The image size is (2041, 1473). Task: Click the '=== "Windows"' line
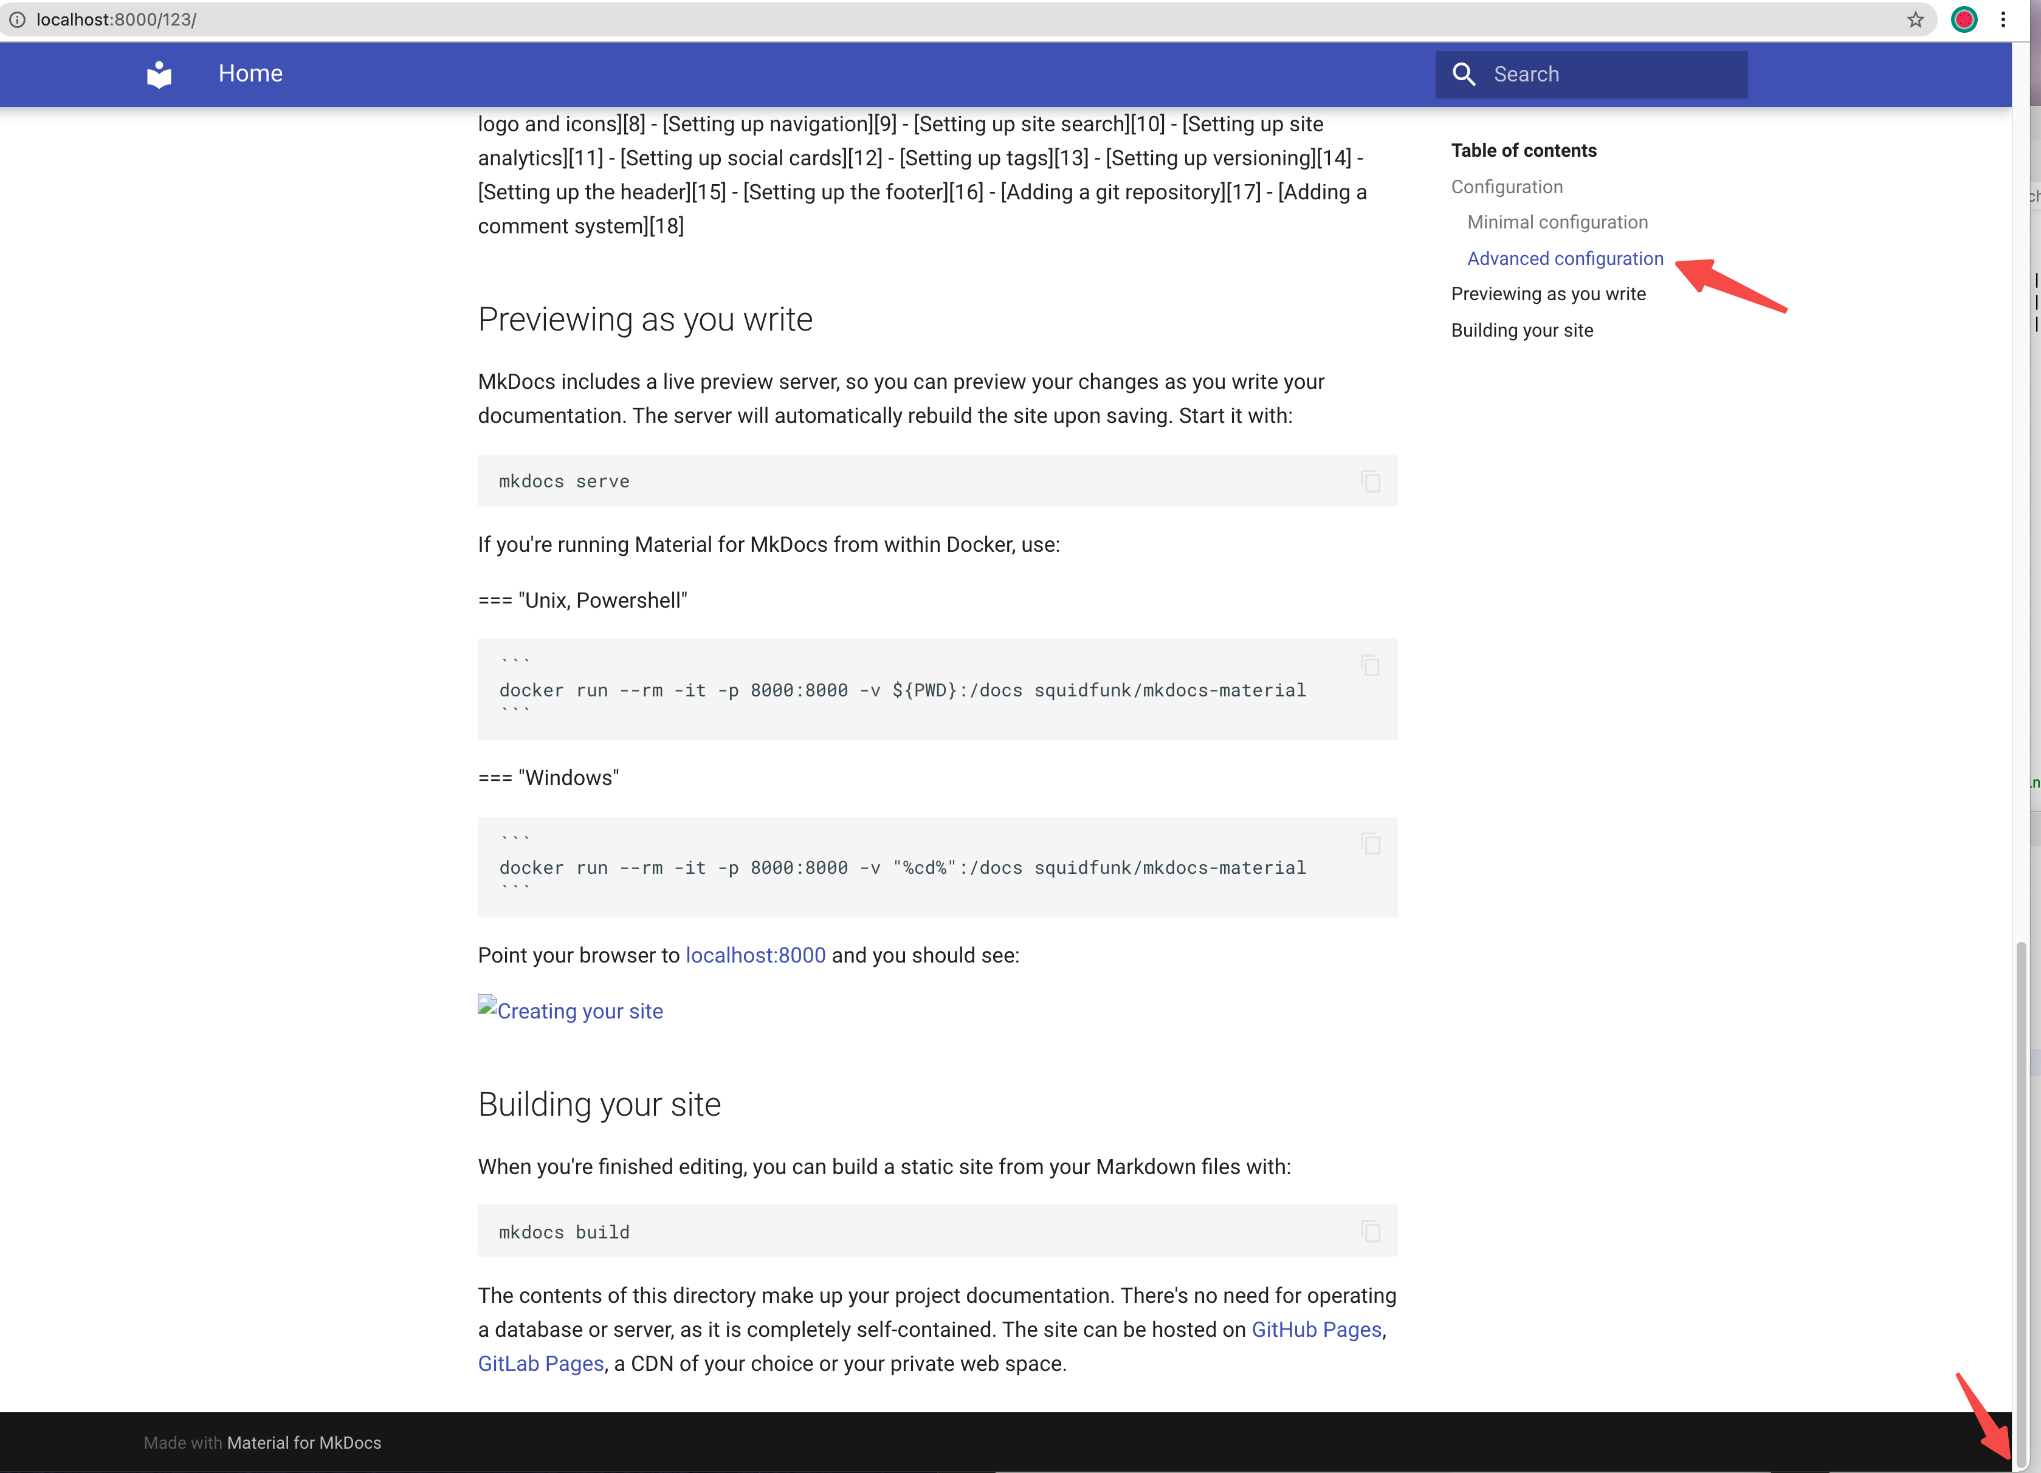click(x=548, y=777)
